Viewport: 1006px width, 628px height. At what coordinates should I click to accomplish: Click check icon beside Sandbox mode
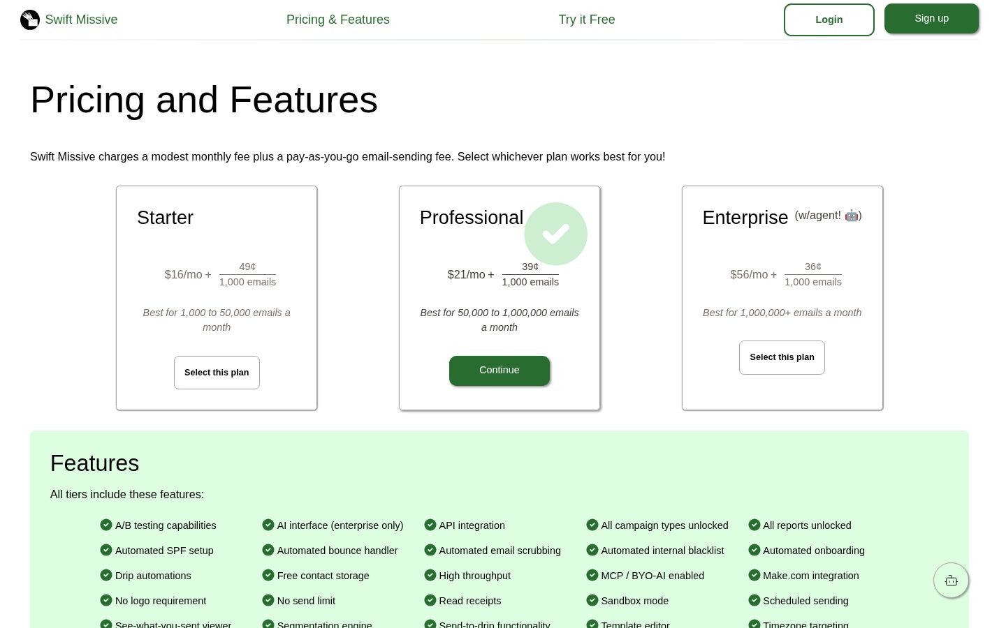(592, 600)
